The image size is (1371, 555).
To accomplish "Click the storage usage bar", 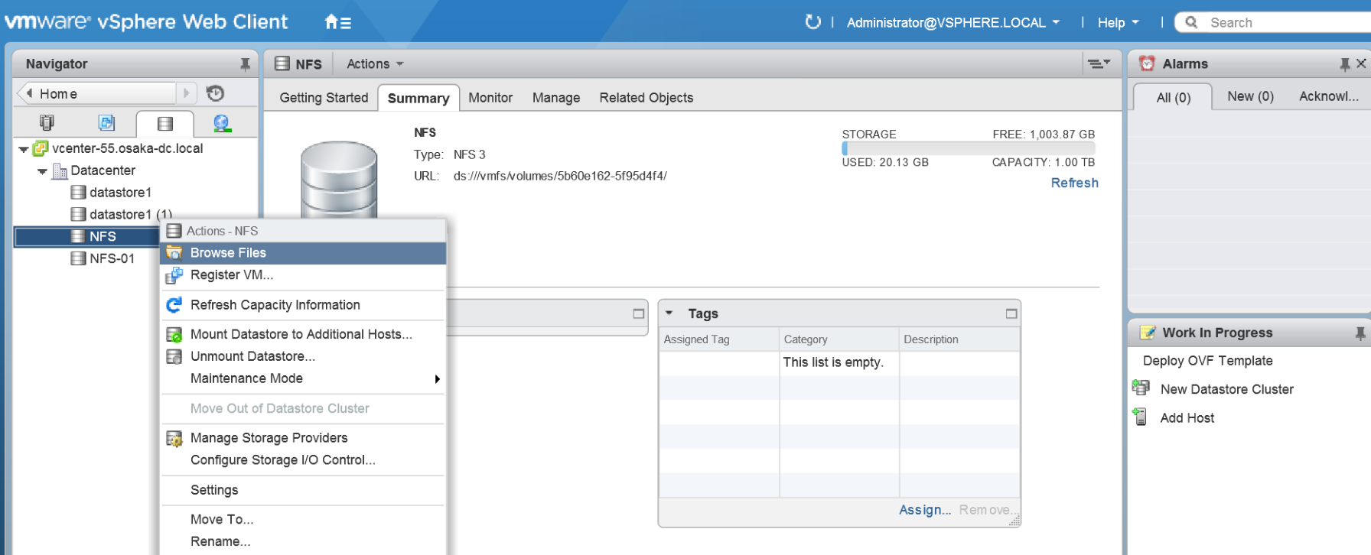I will click(x=968, y=148).
